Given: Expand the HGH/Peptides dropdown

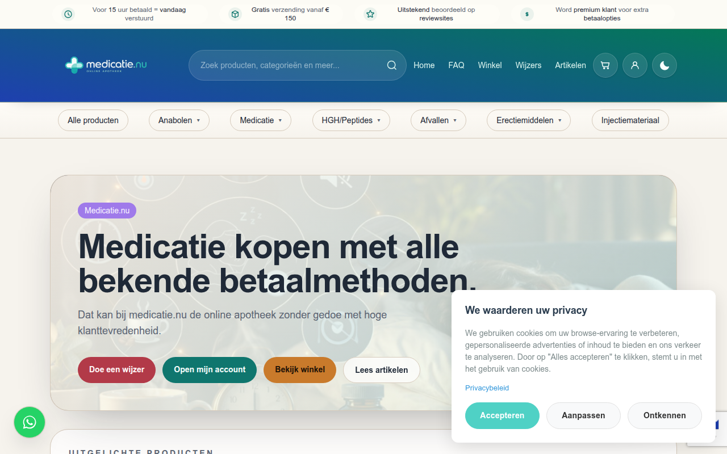Looking at the screenshot, I should (351, 120).
